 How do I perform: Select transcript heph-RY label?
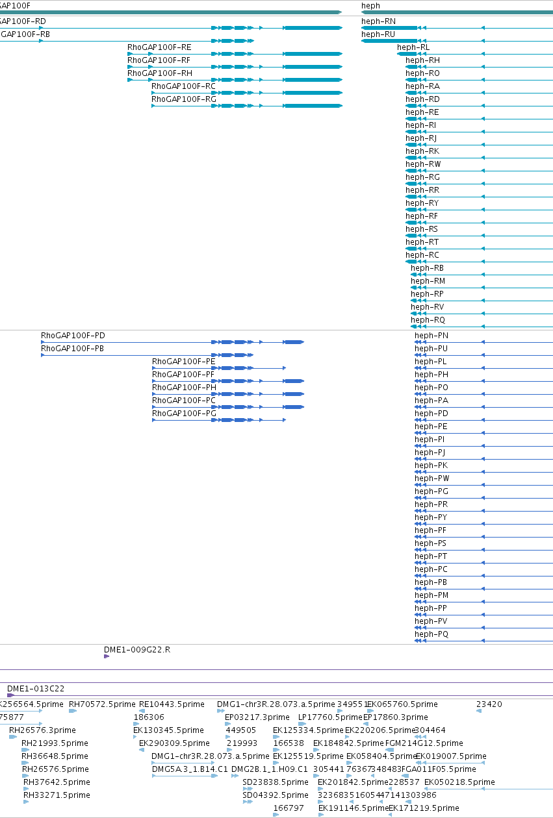(x=422, y=203)
